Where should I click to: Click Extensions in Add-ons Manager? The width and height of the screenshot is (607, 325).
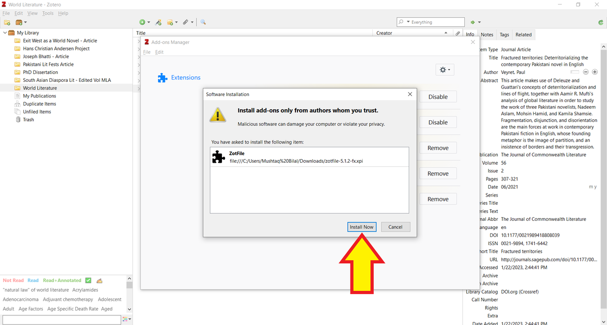(x=179, y=77)
